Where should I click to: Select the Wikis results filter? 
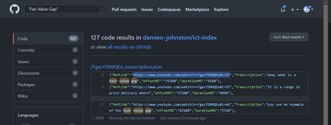point(48,96)
